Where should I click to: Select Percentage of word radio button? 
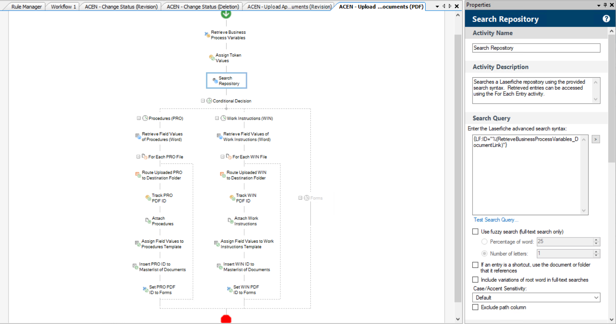click(x=484, y=242)
